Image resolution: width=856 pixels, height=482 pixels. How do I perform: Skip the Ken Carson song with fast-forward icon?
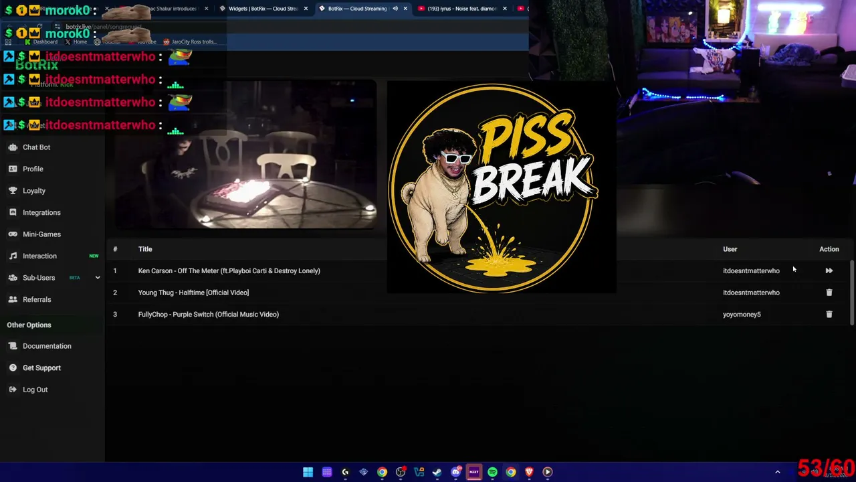[829, 270]
